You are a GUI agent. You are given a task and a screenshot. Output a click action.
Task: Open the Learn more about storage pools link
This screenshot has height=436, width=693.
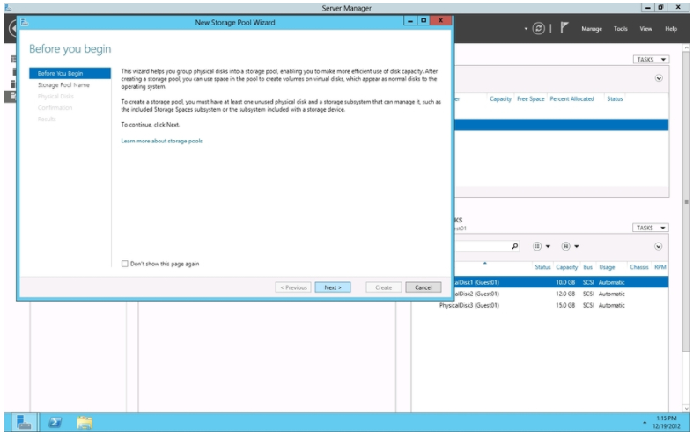pos(162,141)
